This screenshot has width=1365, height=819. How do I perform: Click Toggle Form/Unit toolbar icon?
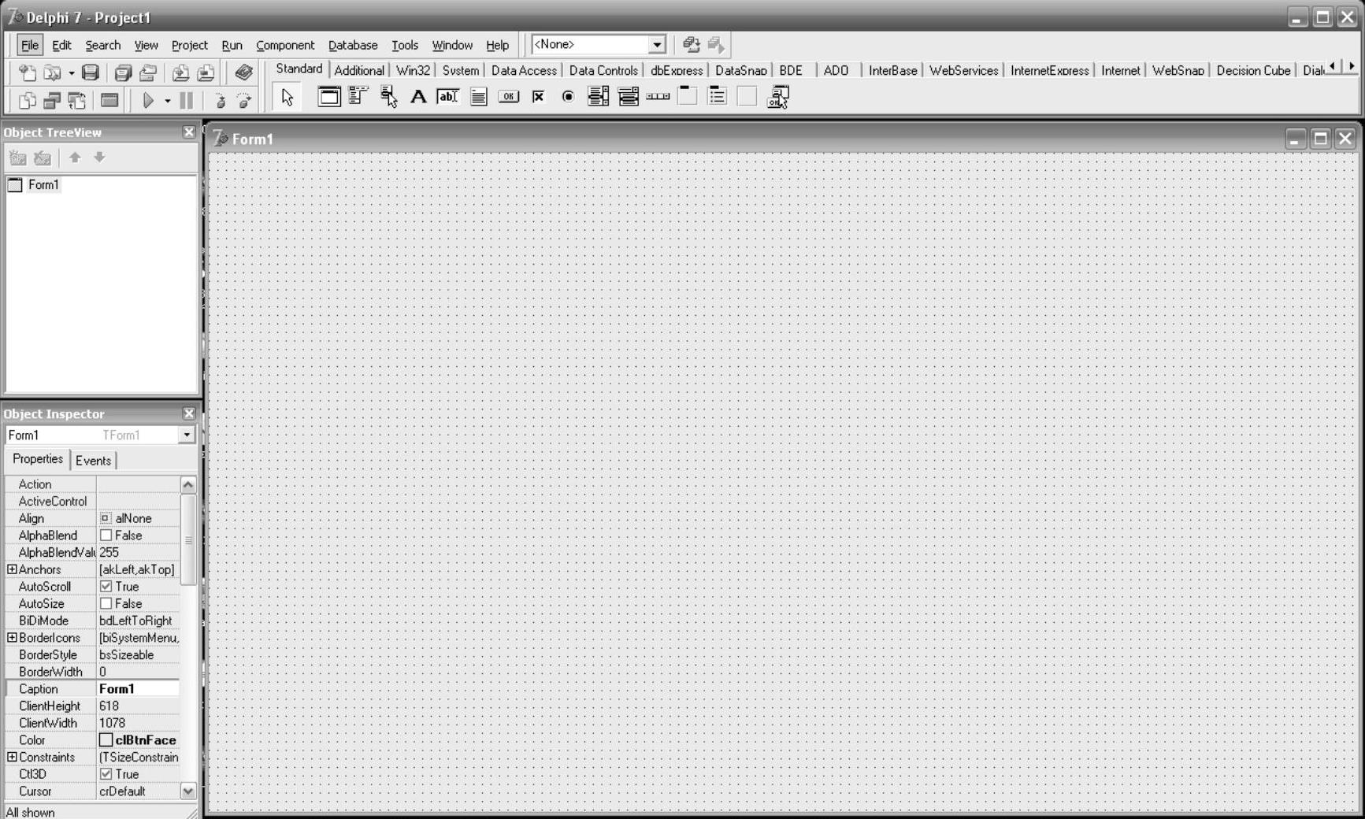click(x=77, y=100)
